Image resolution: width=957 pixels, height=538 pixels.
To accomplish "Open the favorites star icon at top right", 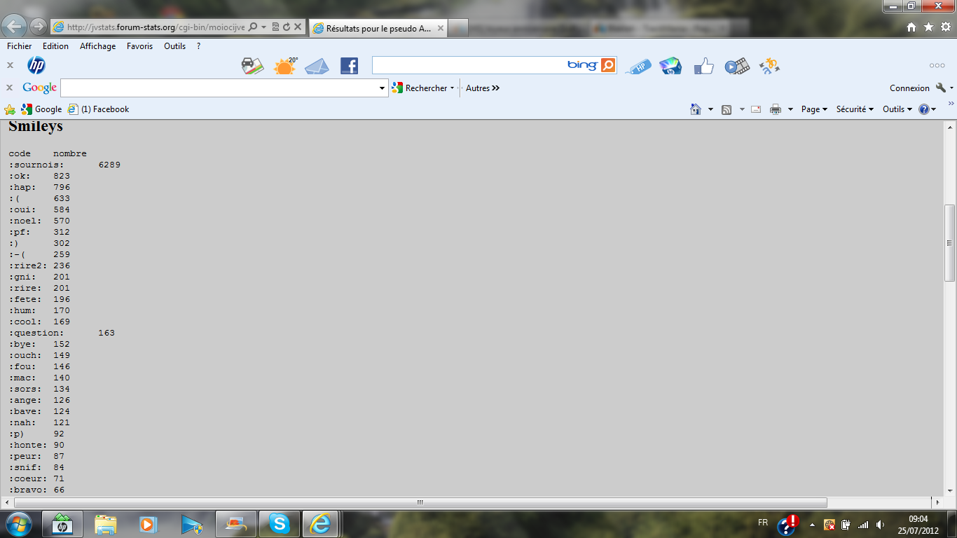I will tap(928, 27).
